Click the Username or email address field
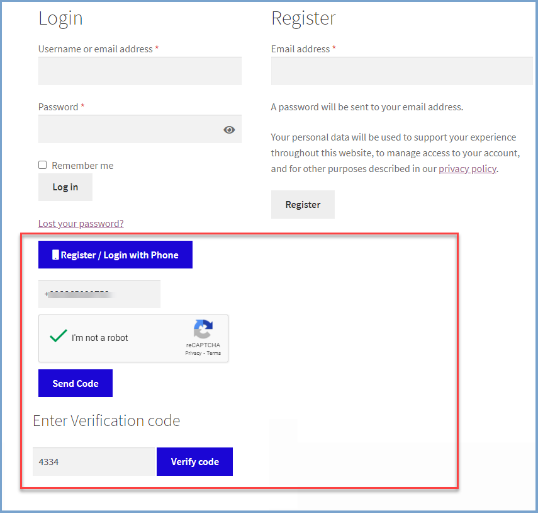Screen dimensions: 538x513 [139, 71]
